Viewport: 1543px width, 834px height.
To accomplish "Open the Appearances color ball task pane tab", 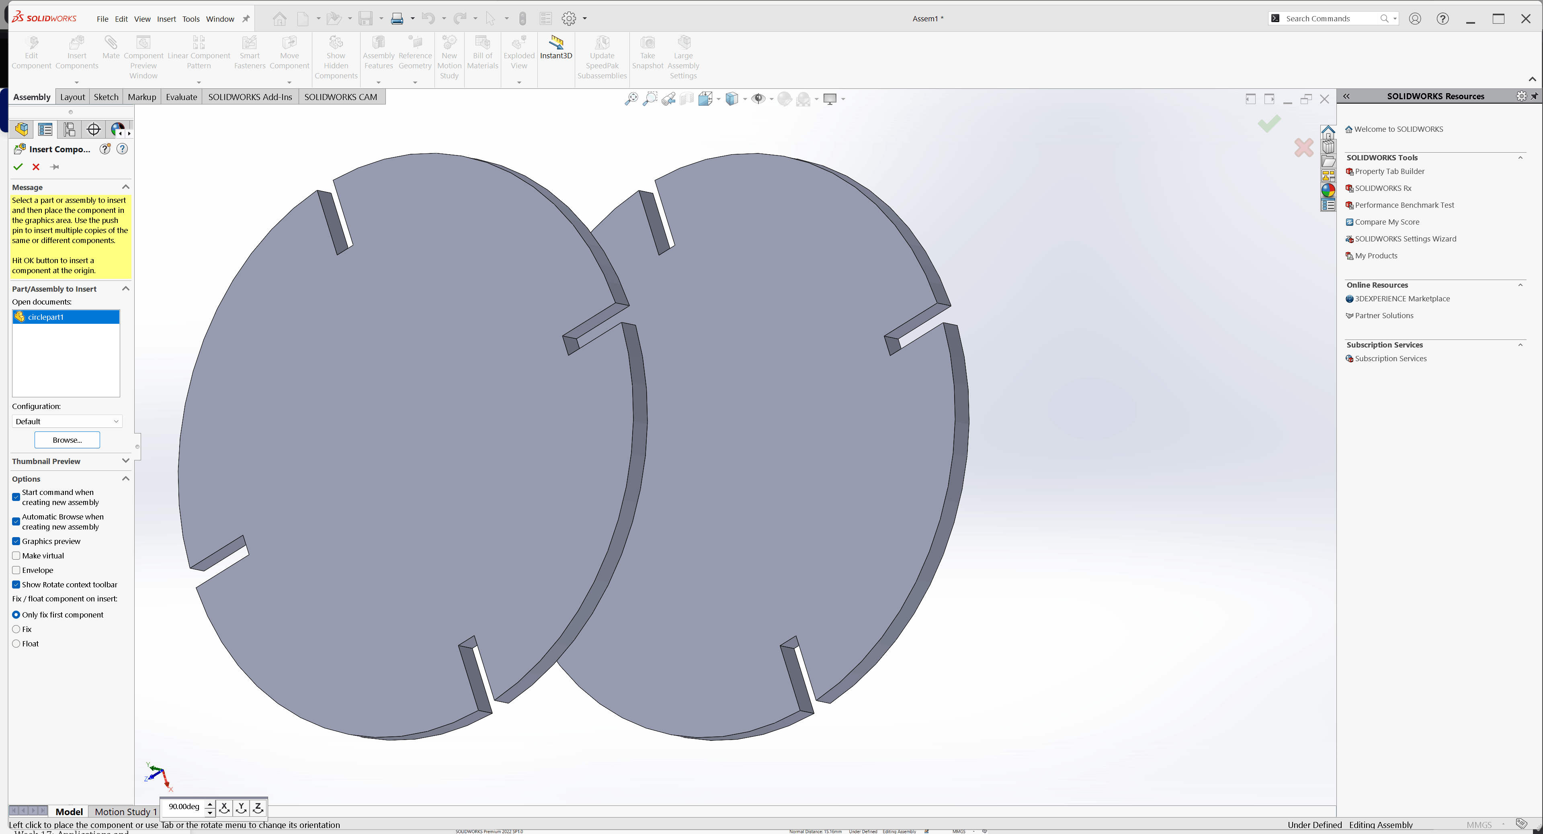I will 1328,190.
